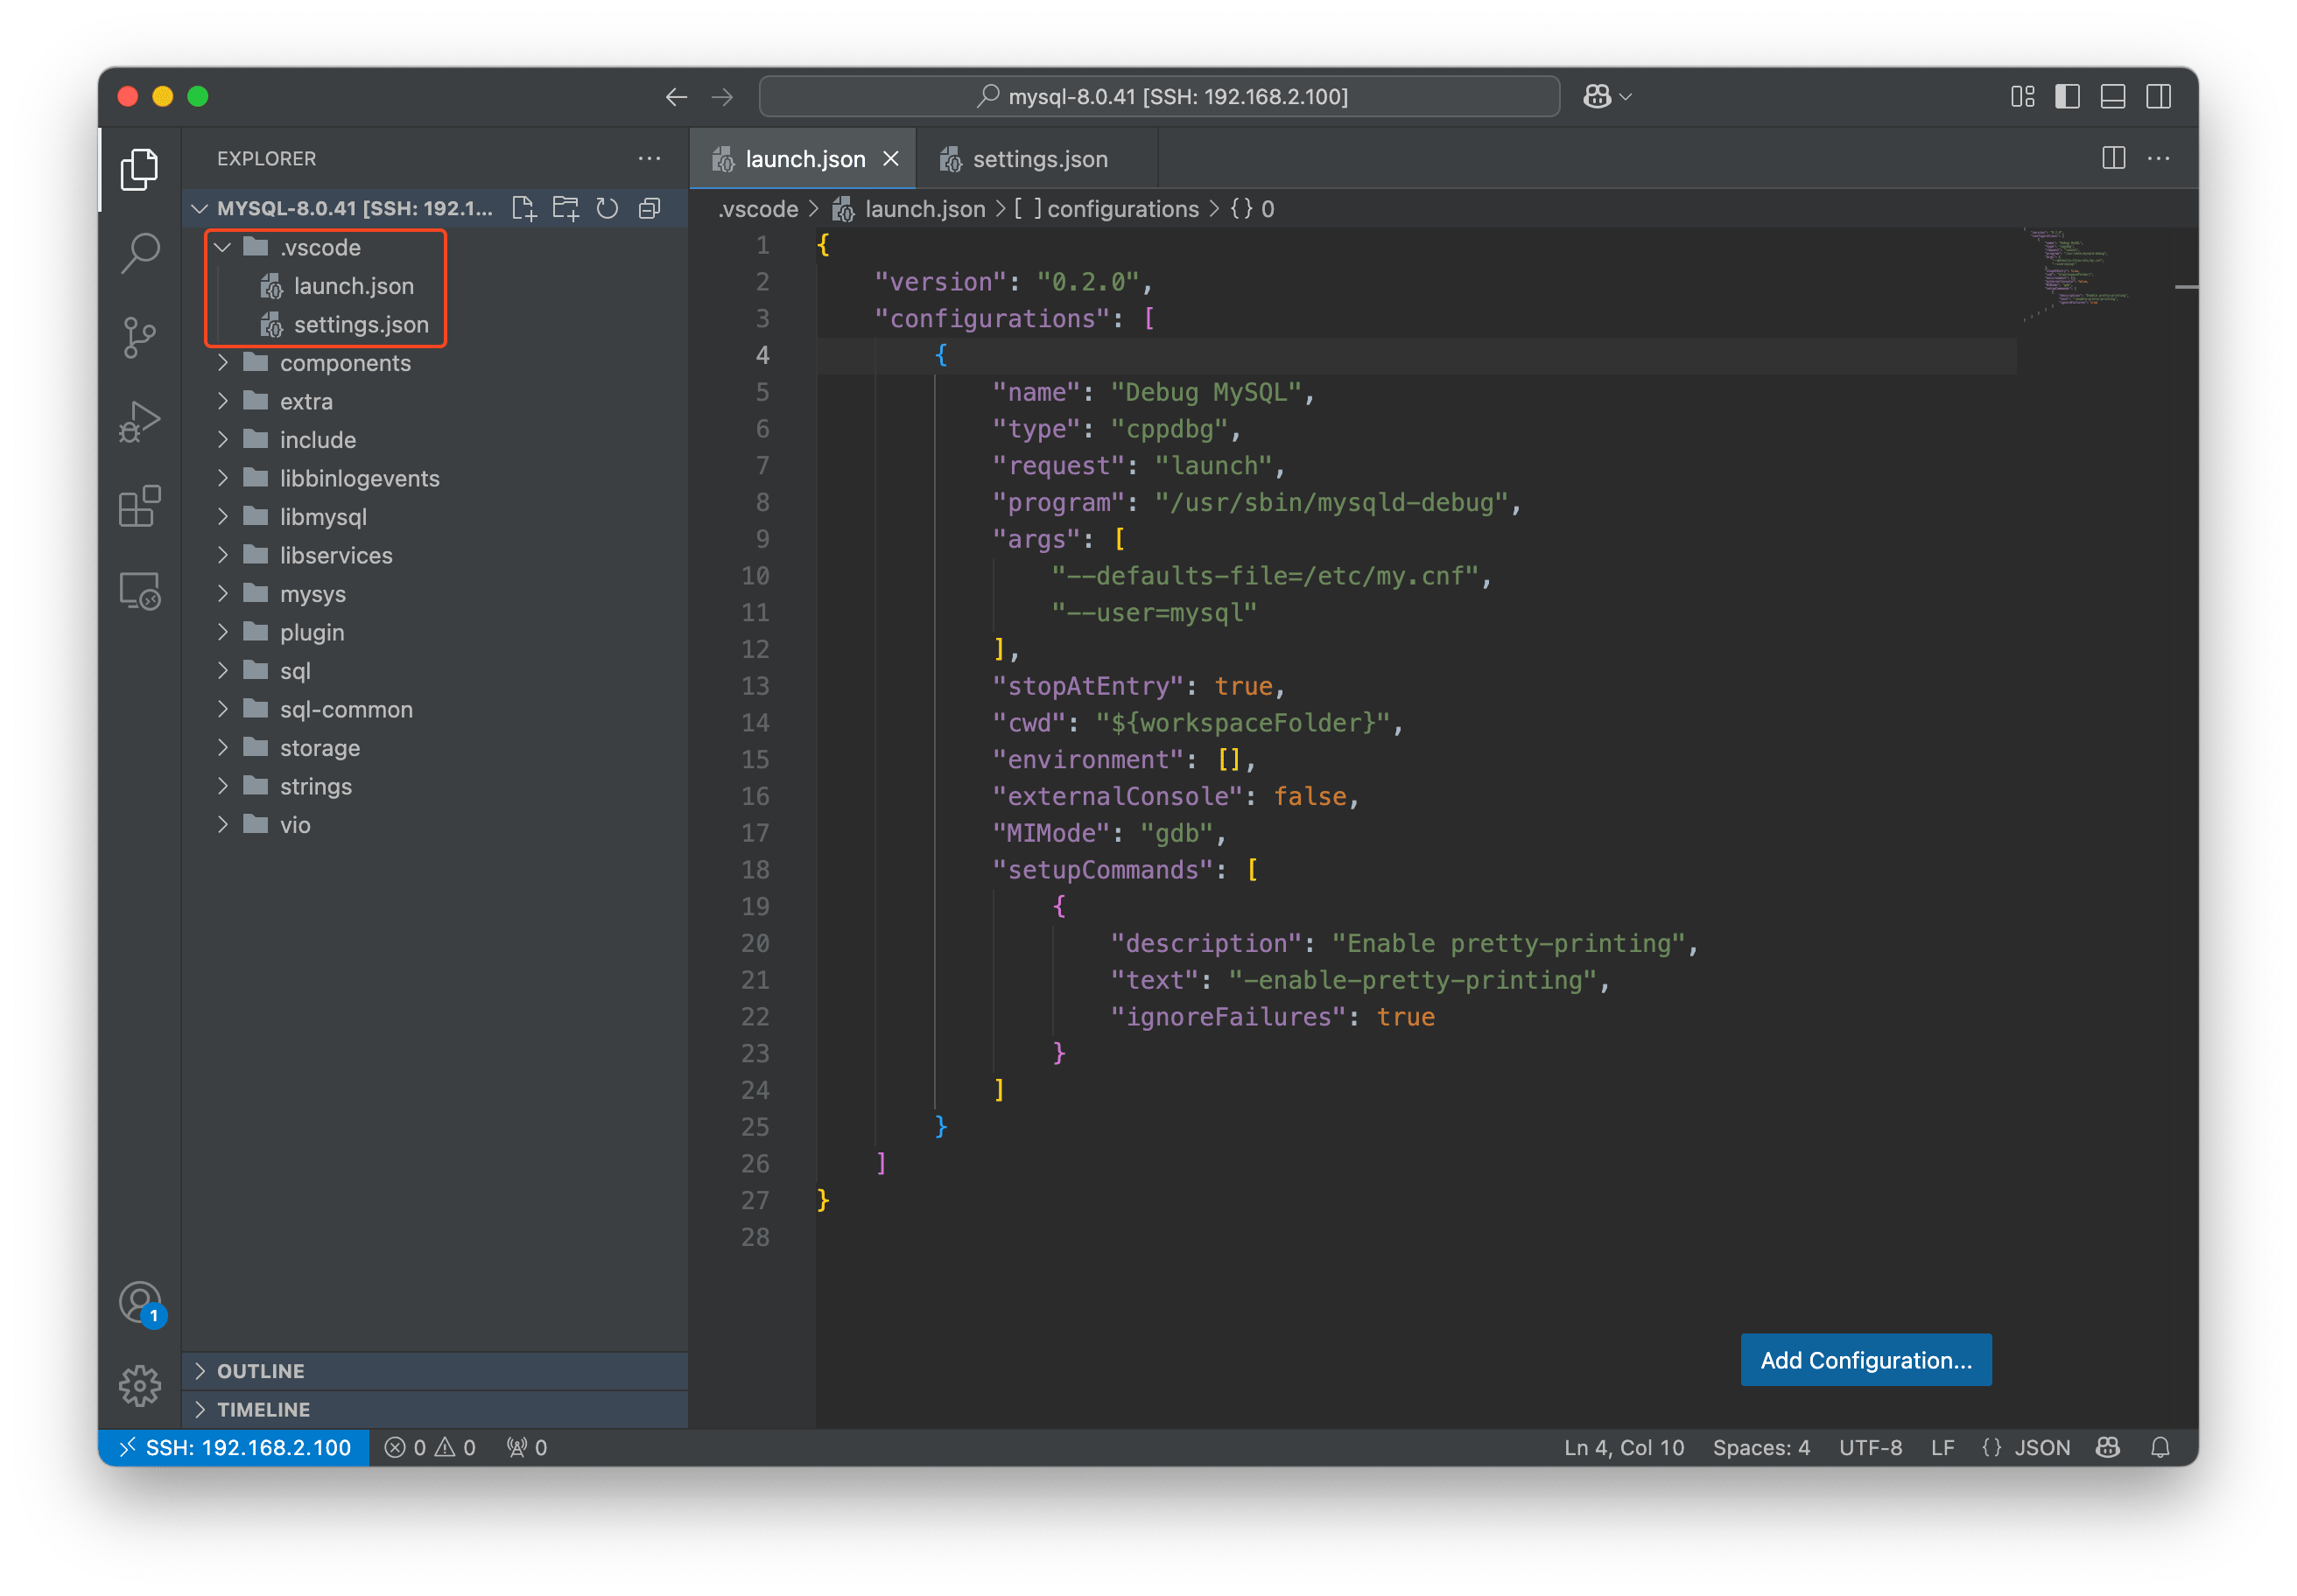Click the New File icon in Explorer
2297x1596 pixels.
[x=524, y=208]
